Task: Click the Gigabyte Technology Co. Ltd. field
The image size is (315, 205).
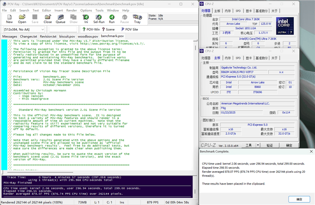Action: (258, 67)
